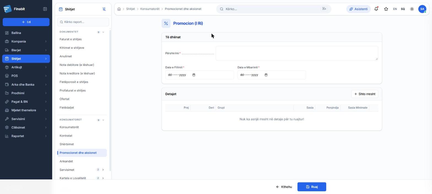Focus the Përshkrimi text area
This screenshot has width=432, height=194.
coord(297,53)
